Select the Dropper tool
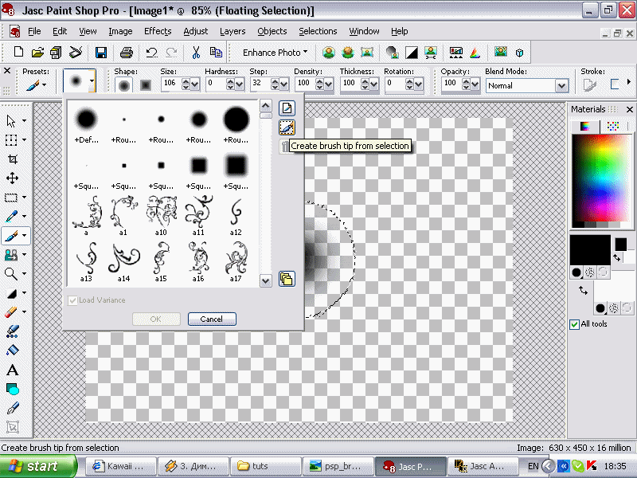This screenshot has height=478, width=637. [x=11, y=216]
